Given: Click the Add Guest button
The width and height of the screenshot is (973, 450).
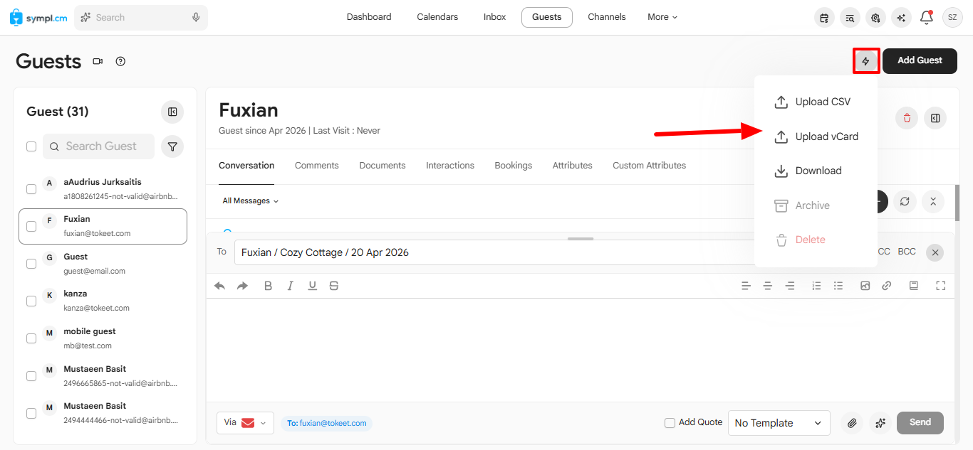Looking at the screenshot, I should pyautogui.click(x=920, y=61).
